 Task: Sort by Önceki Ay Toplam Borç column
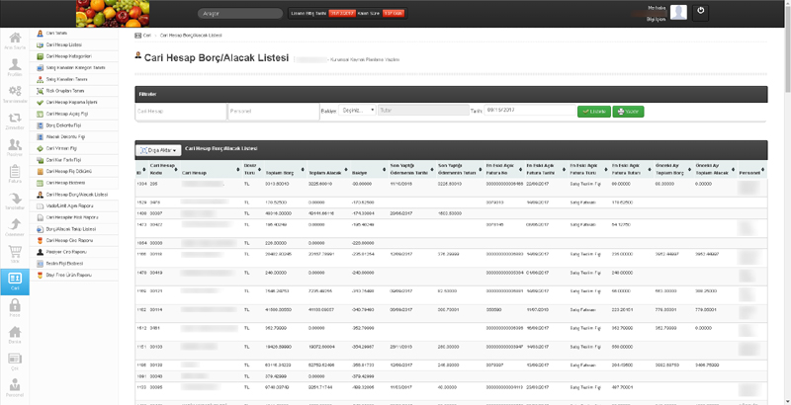pos(672,169)
